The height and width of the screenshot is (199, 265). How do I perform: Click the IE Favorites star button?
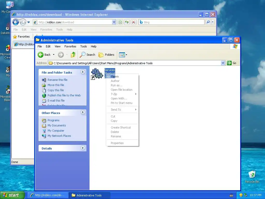21,37
